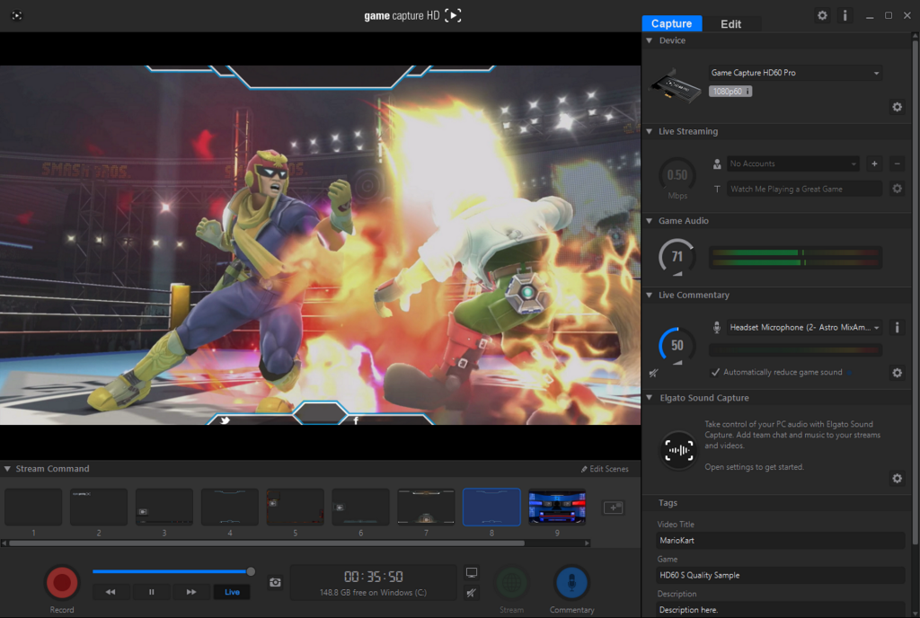Open the Game Capture HD60 Pro device dropdown
Image resolution: width=920 pixels, height=618 pixels.
795,73
